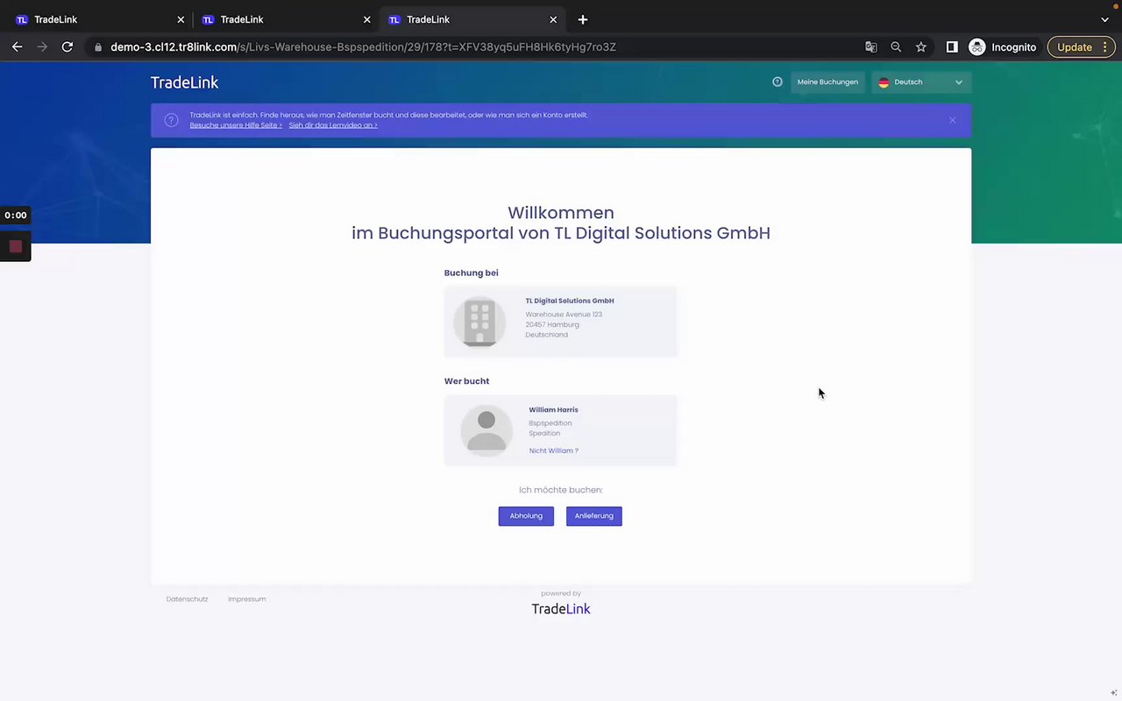Screen dimensions: 1122x701
Task: Click the building thumbnail of TL Digital Solutions
Action: point(479,322)
